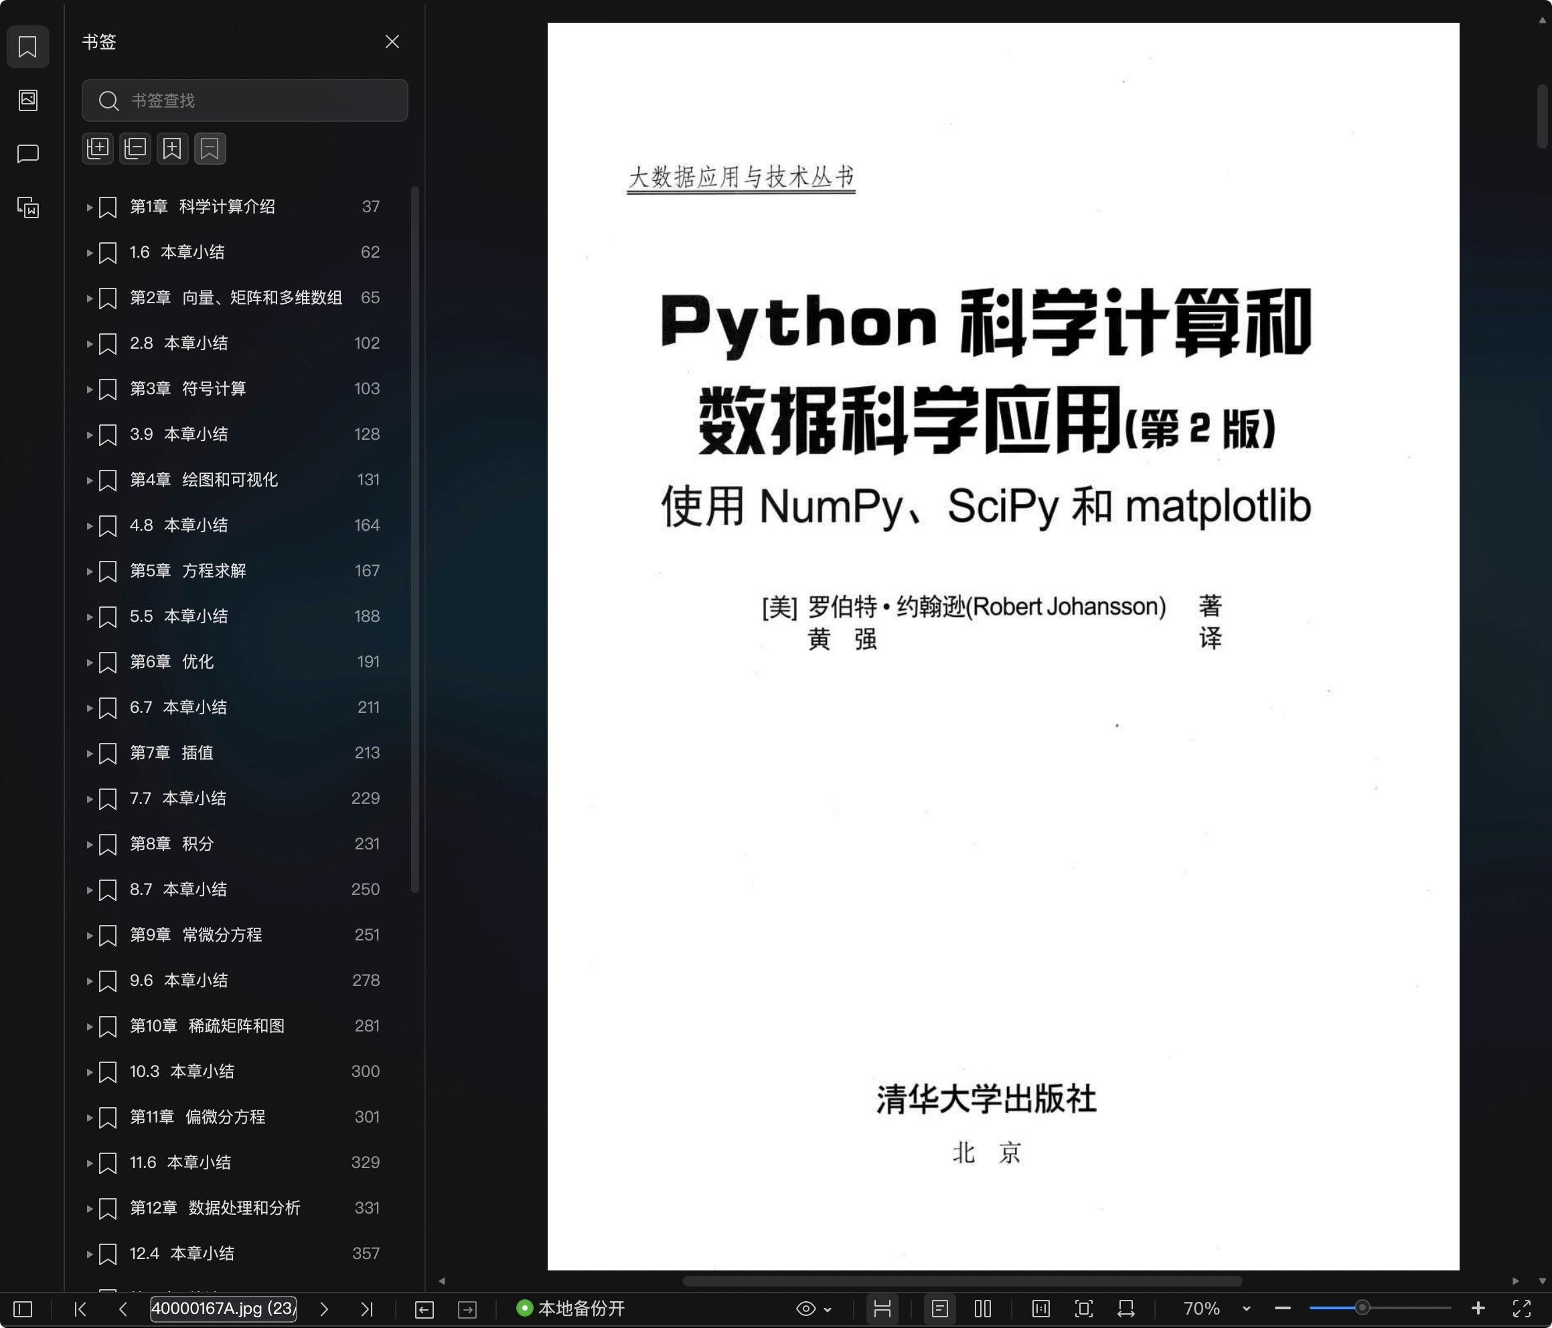Click the zoom out minus button
Image resolution: width=1552 pixels, height=1328 pixels.
1282,1309
